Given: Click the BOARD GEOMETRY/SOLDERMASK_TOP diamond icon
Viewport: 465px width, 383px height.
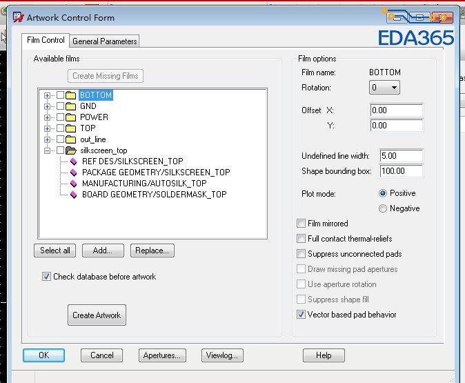Looking at the screenshot, I should click(74, 195).
